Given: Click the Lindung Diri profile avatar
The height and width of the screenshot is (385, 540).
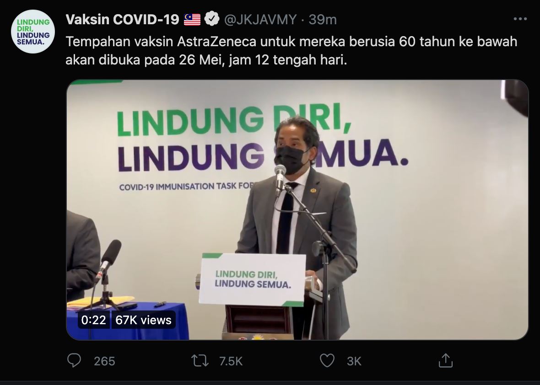Looking at the screenshot, I should (33, 32).
